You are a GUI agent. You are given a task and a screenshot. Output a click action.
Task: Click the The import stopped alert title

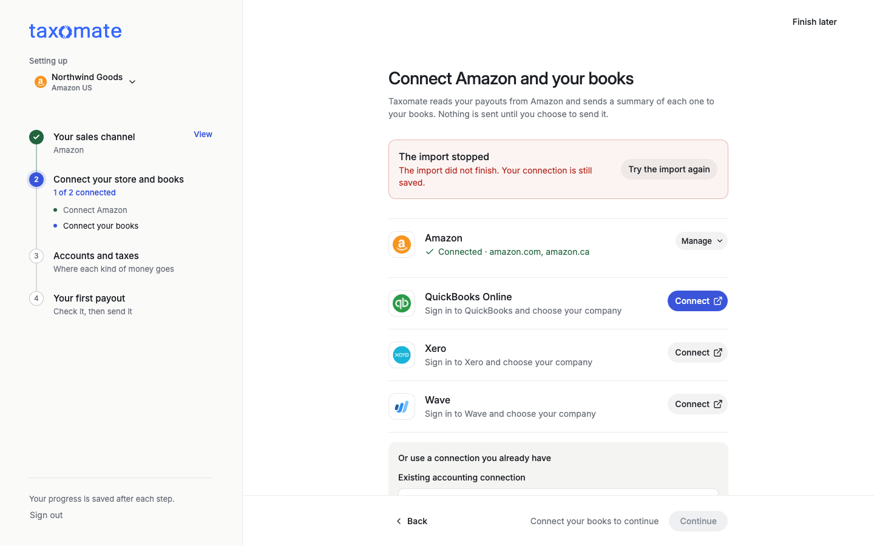(x=444, y=157)
